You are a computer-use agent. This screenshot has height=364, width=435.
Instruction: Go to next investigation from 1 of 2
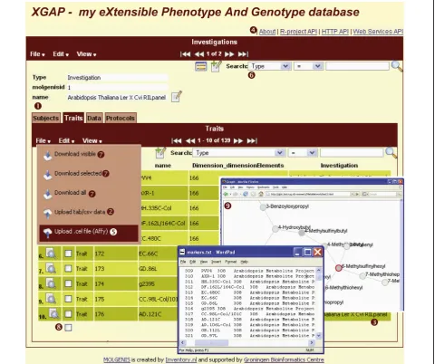click(229, 54)
